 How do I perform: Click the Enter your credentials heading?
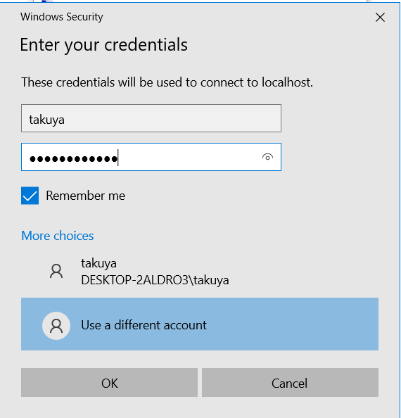coord(104,45)
